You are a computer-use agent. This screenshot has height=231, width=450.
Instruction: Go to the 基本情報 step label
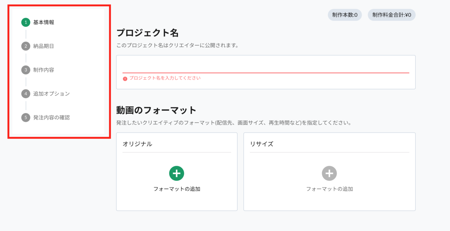coord(43,22)
